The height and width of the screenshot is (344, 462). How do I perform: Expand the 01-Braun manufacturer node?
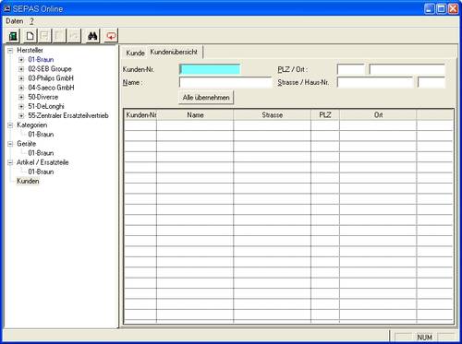coord(21,60)
